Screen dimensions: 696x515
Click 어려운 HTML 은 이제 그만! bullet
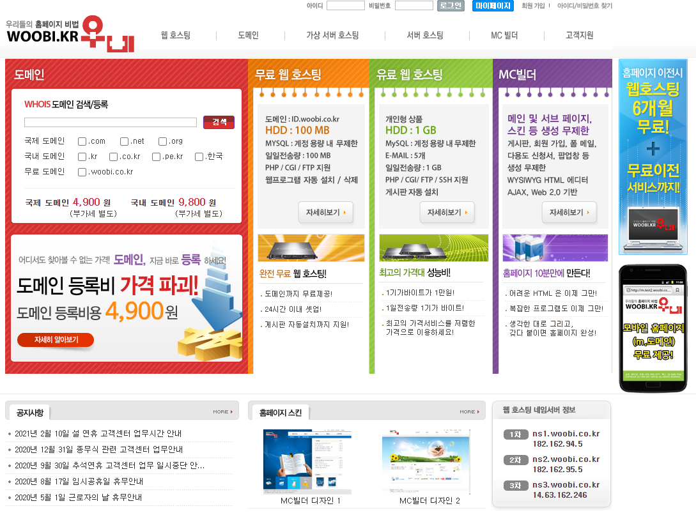(x=553, y=293)
